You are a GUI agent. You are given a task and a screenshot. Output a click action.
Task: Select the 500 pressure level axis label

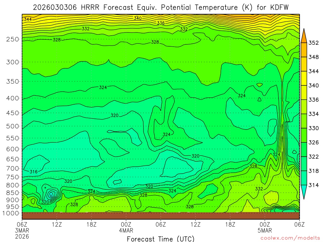(13, 126)
